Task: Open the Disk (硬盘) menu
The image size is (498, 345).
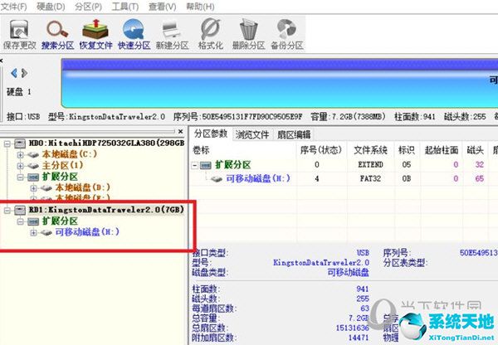Action: (51, 7)
